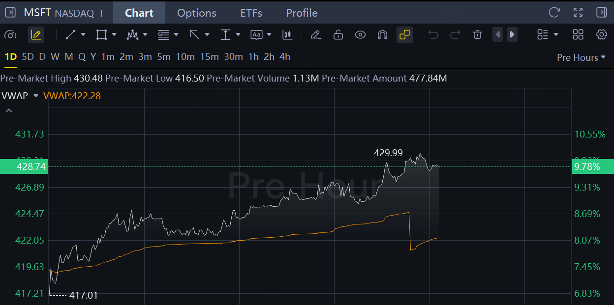Select the eraser brush tool

click(316, 34)
